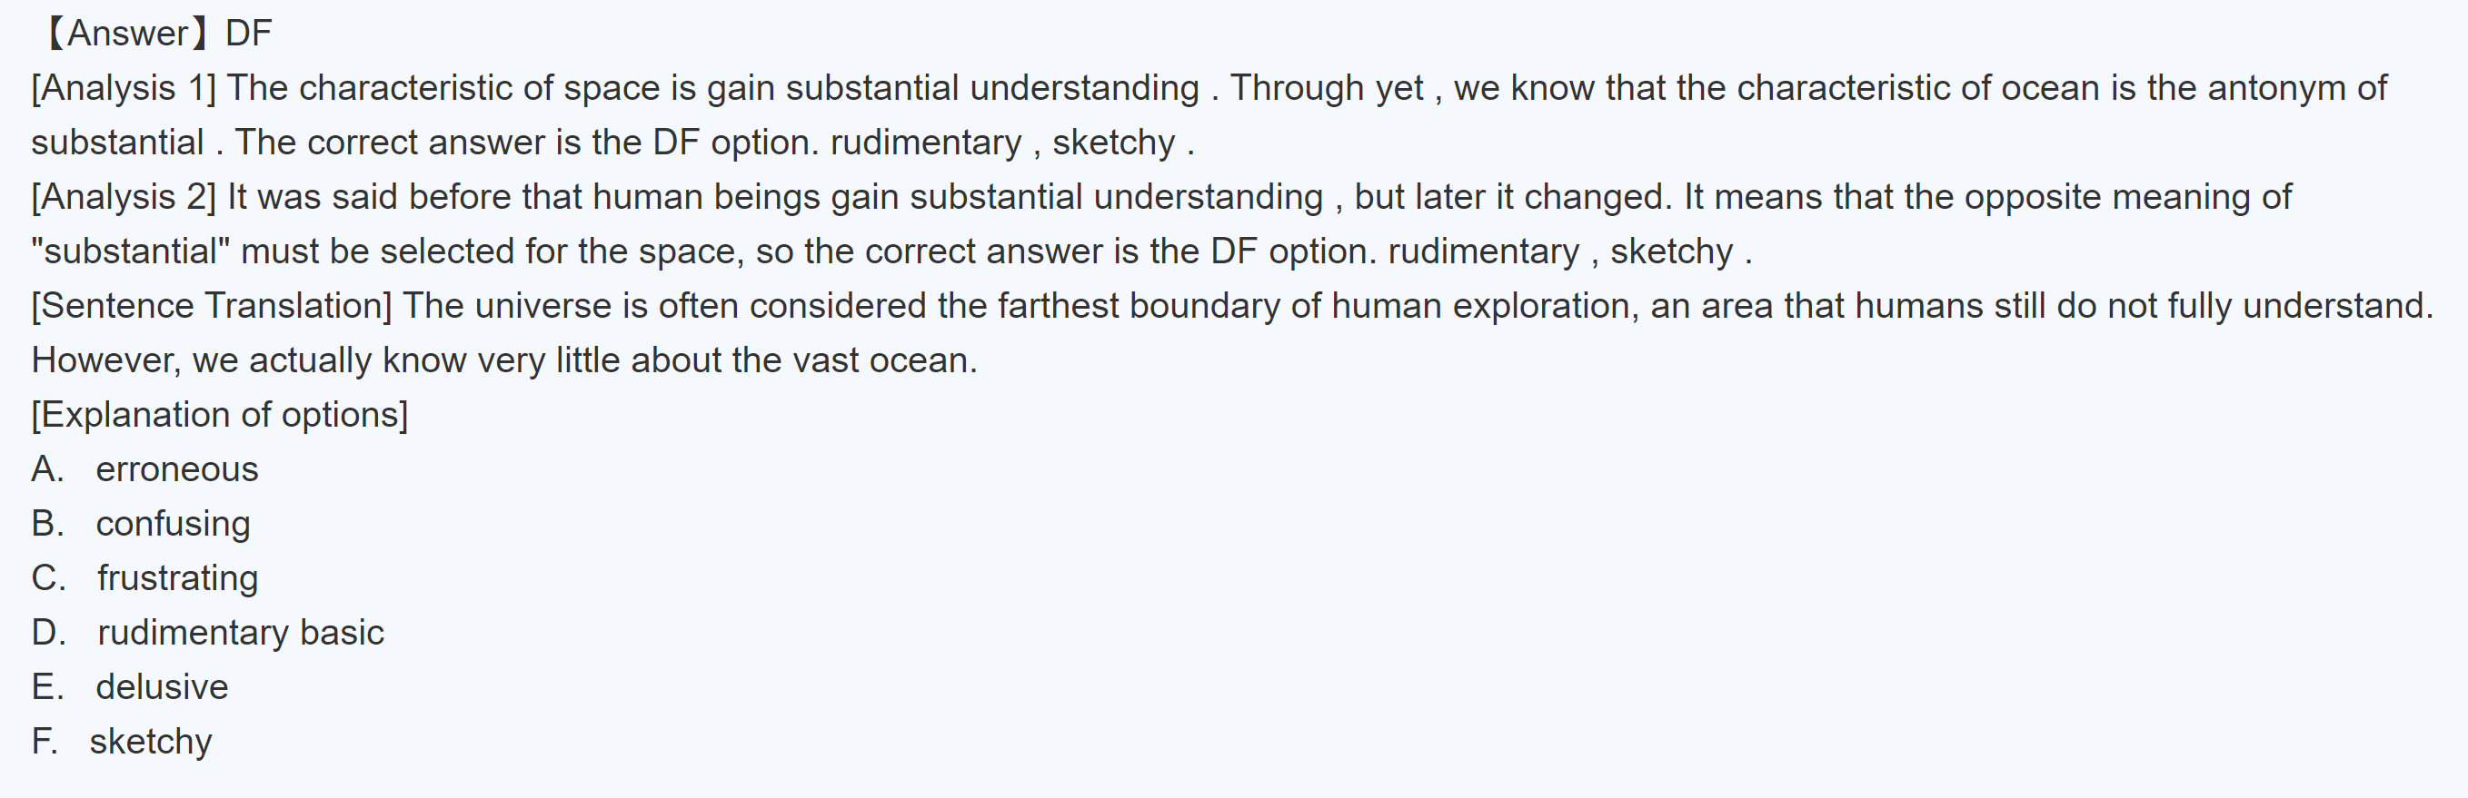
Task: Click the word However starting the translation's last line
Action: (x=105, y=360)
